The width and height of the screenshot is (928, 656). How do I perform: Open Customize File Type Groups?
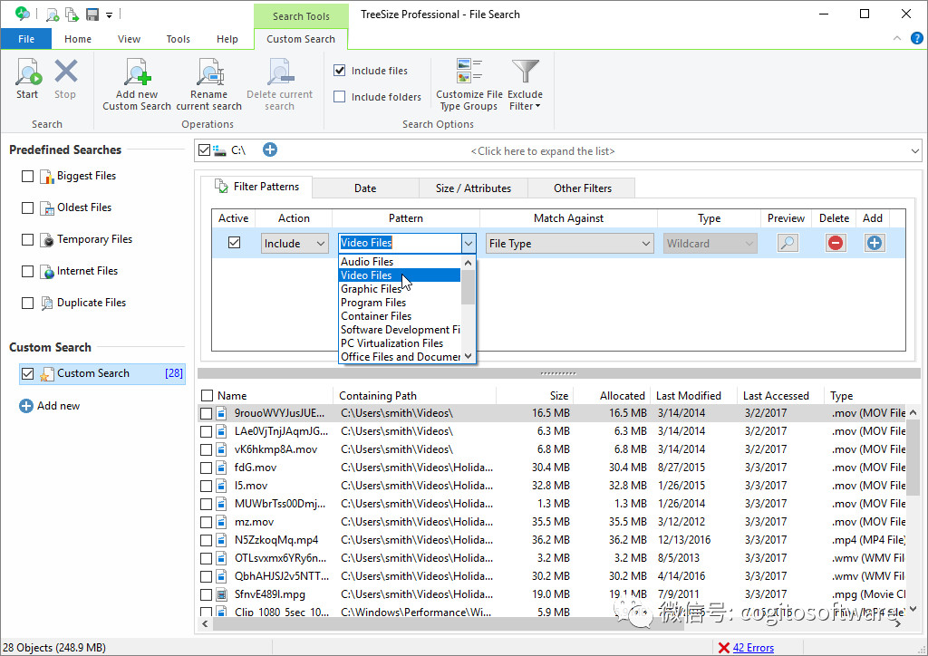pos(469,84)
